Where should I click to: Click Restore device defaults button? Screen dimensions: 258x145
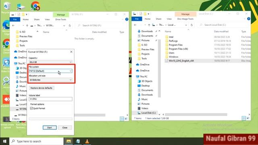tap(42, 88)
